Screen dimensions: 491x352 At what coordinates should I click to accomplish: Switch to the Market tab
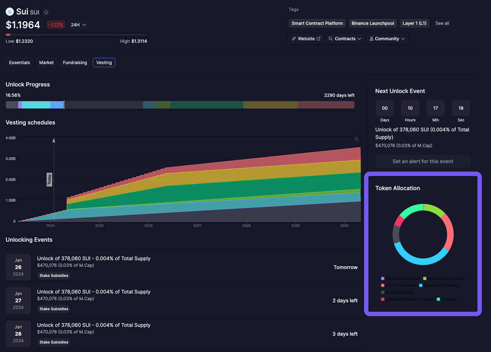coord(47,63)
